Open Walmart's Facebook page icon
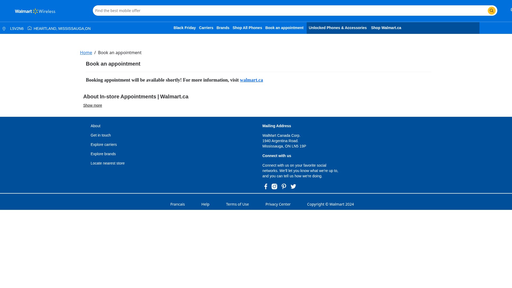This screenshot has width=512, height=288. coord(266,186)
